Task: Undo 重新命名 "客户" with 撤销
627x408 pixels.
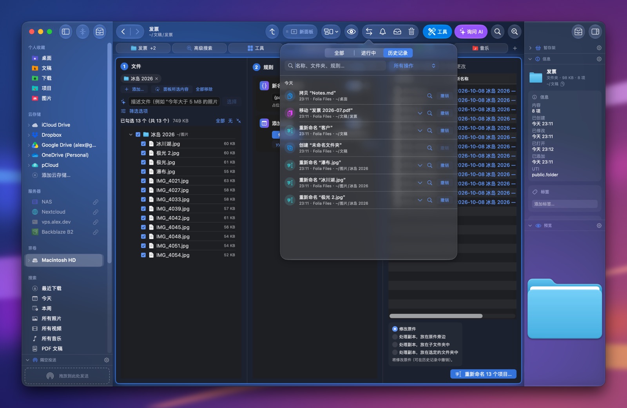Action: [x=444, y=131]
